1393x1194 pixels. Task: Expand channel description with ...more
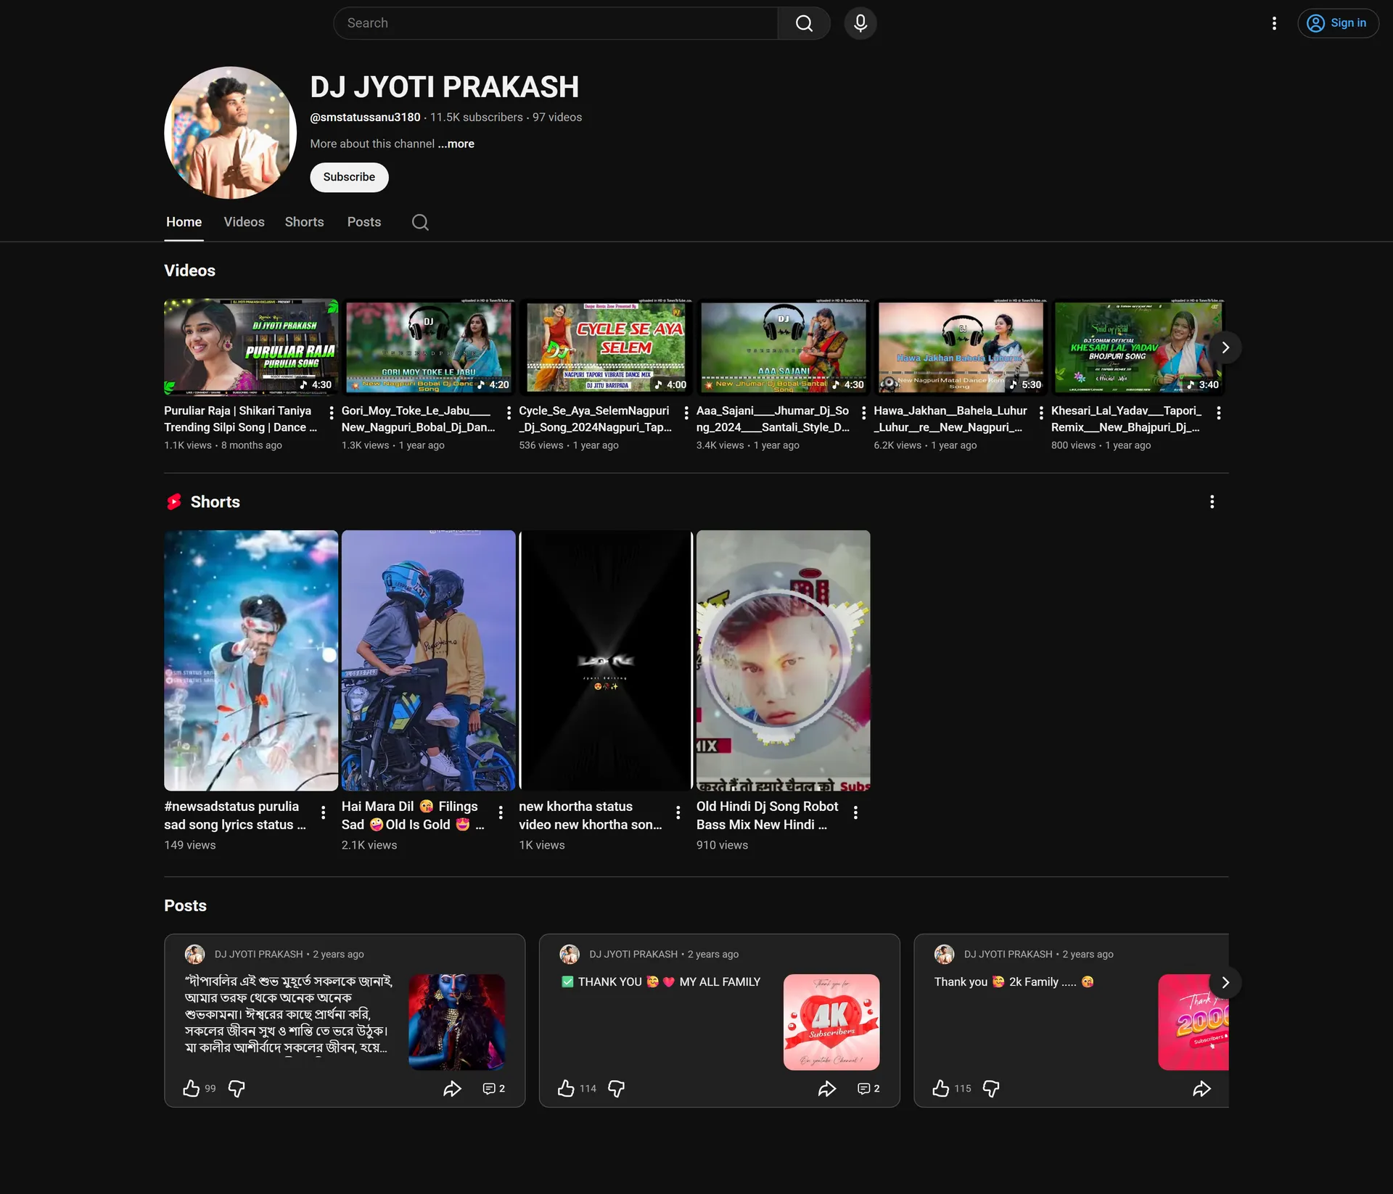click(456, 144)
